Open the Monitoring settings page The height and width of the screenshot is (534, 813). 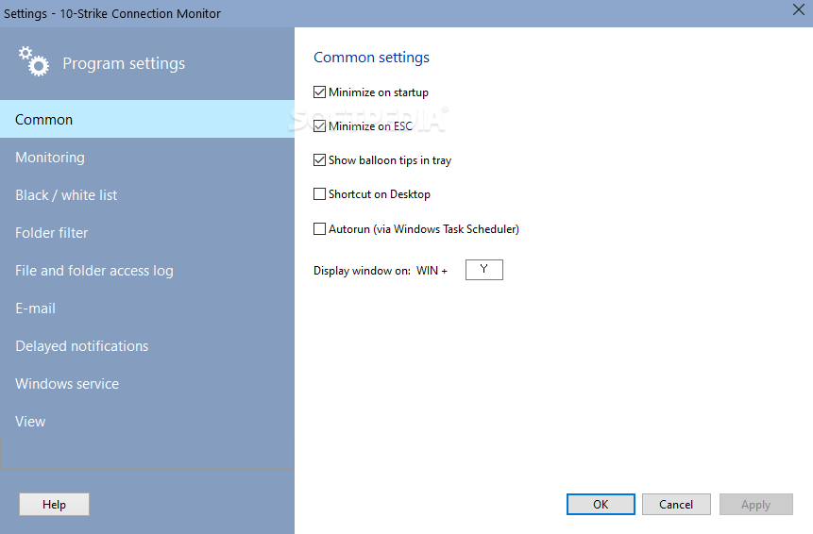pyautogui.click(x=147, y=157)
